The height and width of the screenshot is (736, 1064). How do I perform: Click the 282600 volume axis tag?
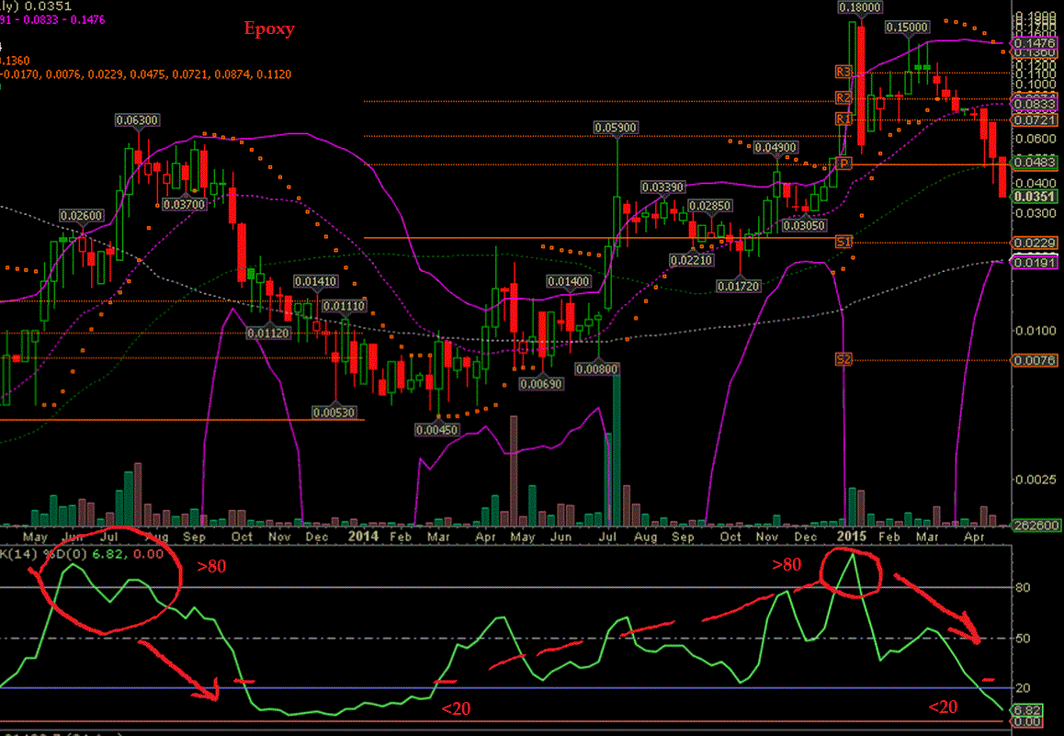click(x=1036, y=526)
